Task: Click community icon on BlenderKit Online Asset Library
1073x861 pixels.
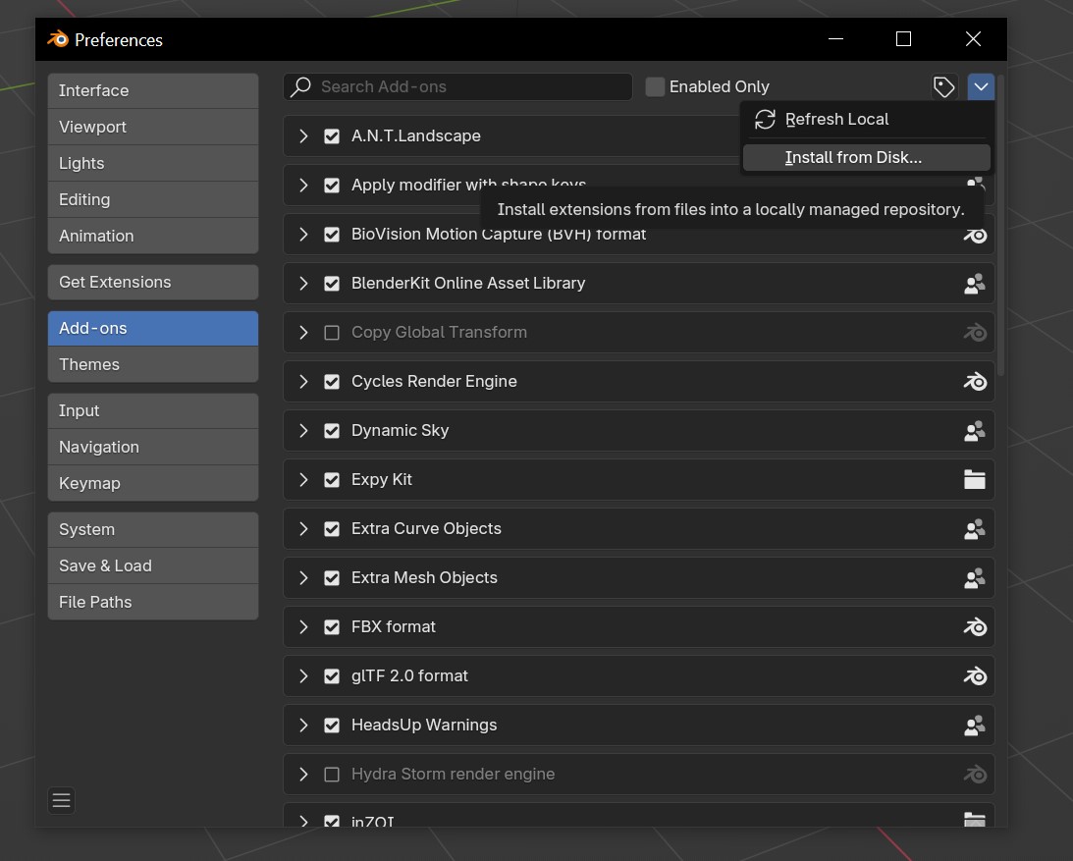Action: tap(975, 284)
